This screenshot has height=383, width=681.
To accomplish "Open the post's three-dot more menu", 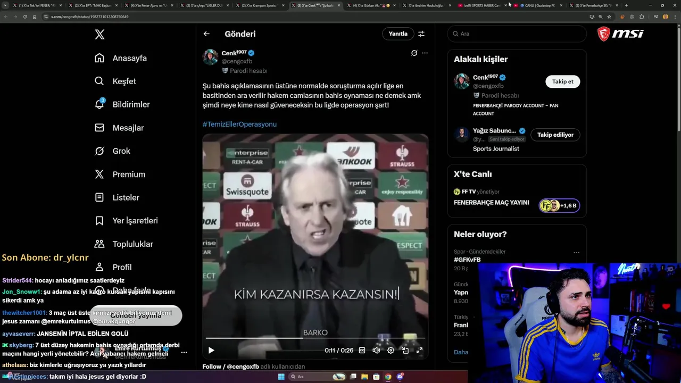I will (425, 53).
